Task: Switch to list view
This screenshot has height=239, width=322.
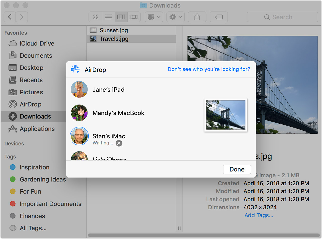Action: pyautogui.click(x=108, y=17)
